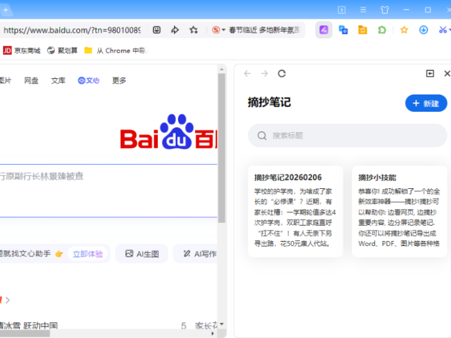Reload the notes side panel
This screenshot has height=338, width=451.
[x=282, y=73]
